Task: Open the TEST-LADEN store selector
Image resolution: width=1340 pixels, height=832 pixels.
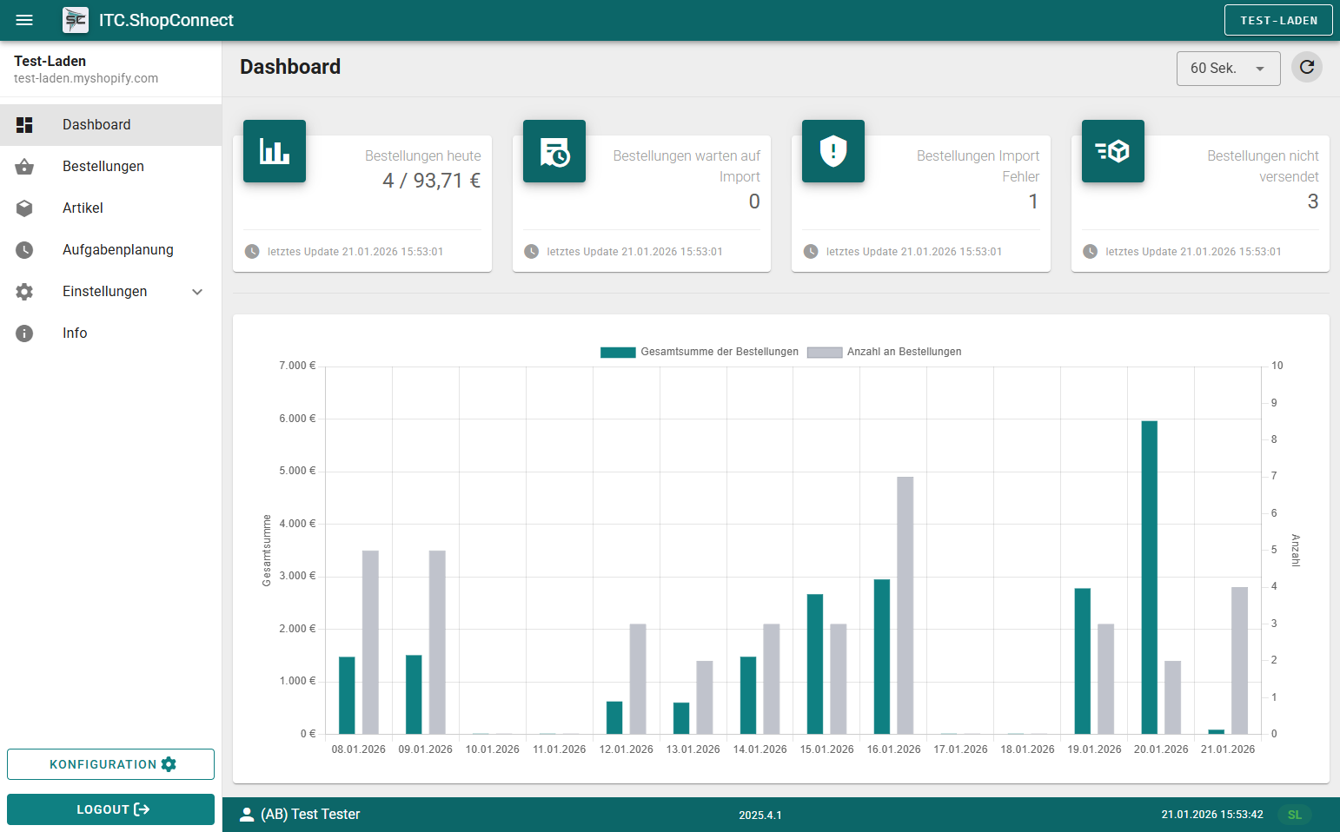Action: point(1278,20)
